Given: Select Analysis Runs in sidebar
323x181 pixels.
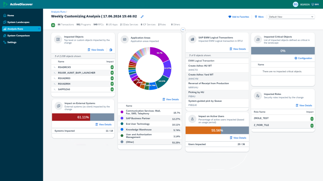Looking at the screenshot, I should 21,29.
